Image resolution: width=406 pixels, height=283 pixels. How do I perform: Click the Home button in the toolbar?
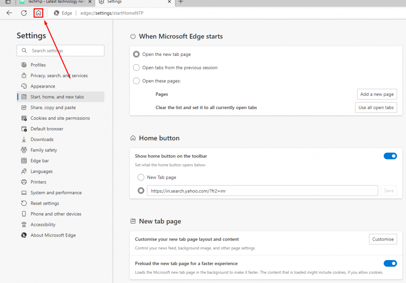point(38,13)
